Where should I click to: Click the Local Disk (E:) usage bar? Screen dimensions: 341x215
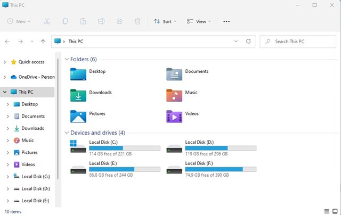point(125,169)
